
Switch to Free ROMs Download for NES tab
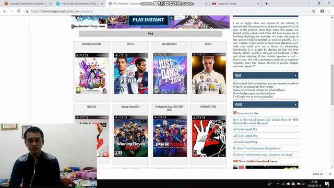[79, 4]
